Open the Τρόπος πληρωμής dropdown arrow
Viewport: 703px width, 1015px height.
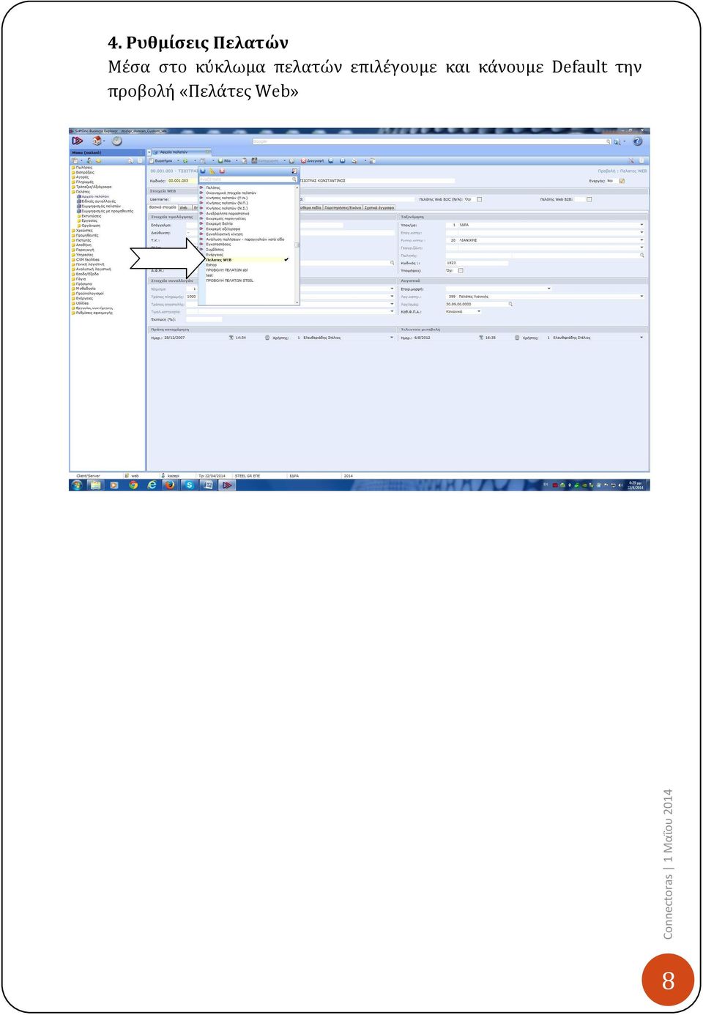pyautogui.click(x=393, y=297)
